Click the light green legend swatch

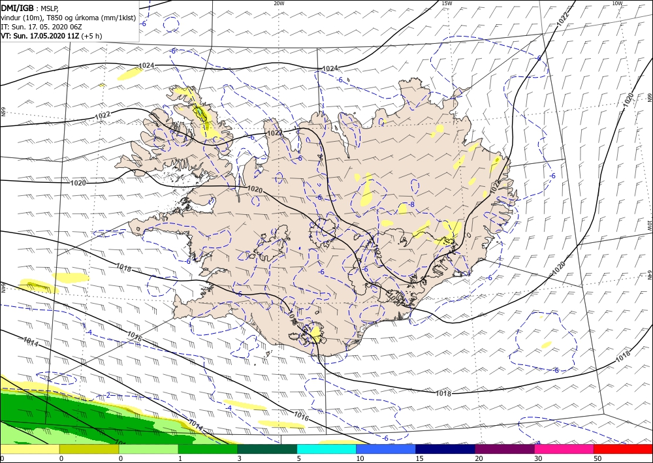(x=148, y=449)
